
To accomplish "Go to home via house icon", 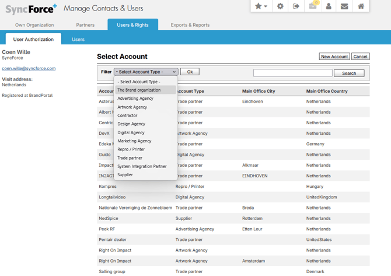I will (x=361, y=6).
